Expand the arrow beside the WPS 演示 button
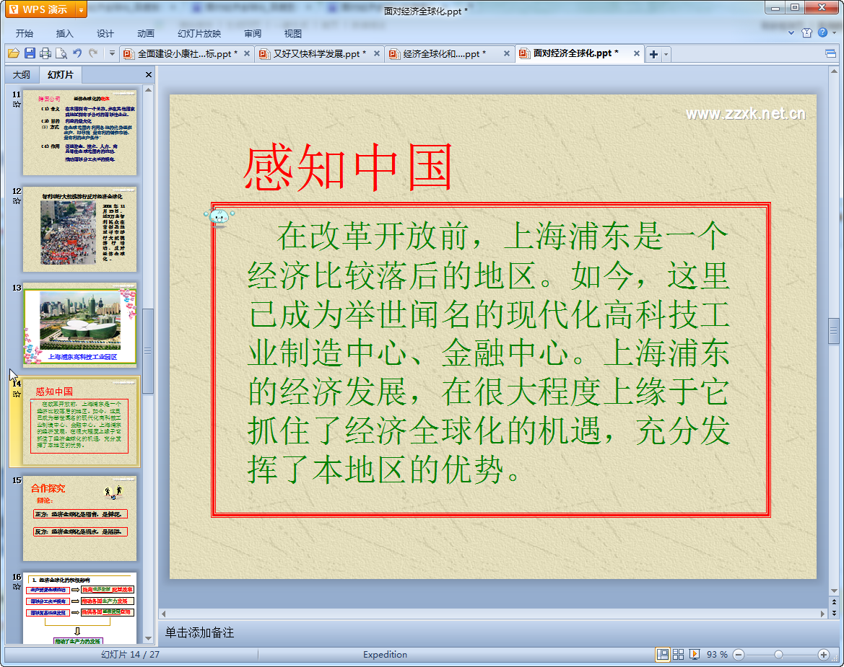 point(82,9)
